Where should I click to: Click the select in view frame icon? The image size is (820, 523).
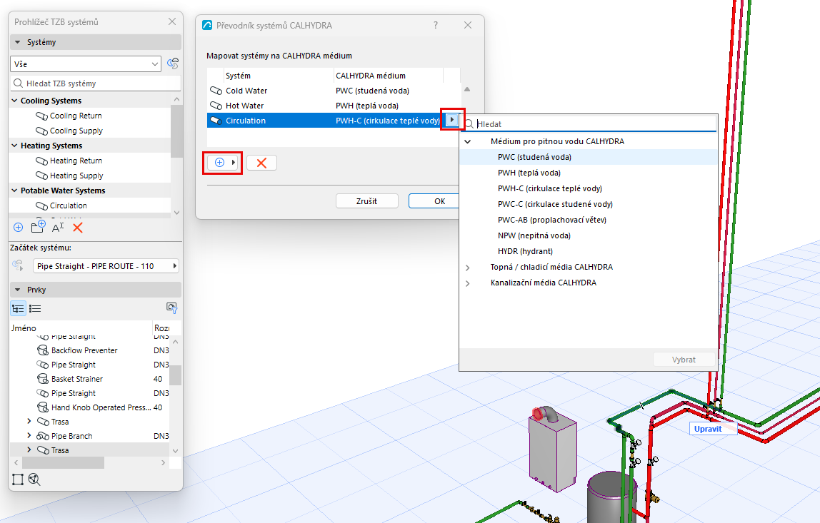(18, 479)
